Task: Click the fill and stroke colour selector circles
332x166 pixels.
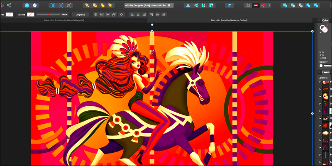Action: [x=324, y=29]
